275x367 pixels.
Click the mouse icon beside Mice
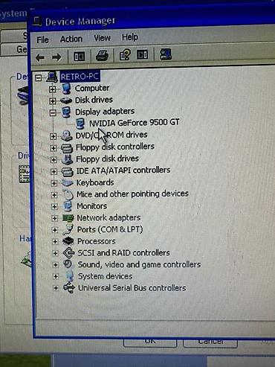coord(68,194)
